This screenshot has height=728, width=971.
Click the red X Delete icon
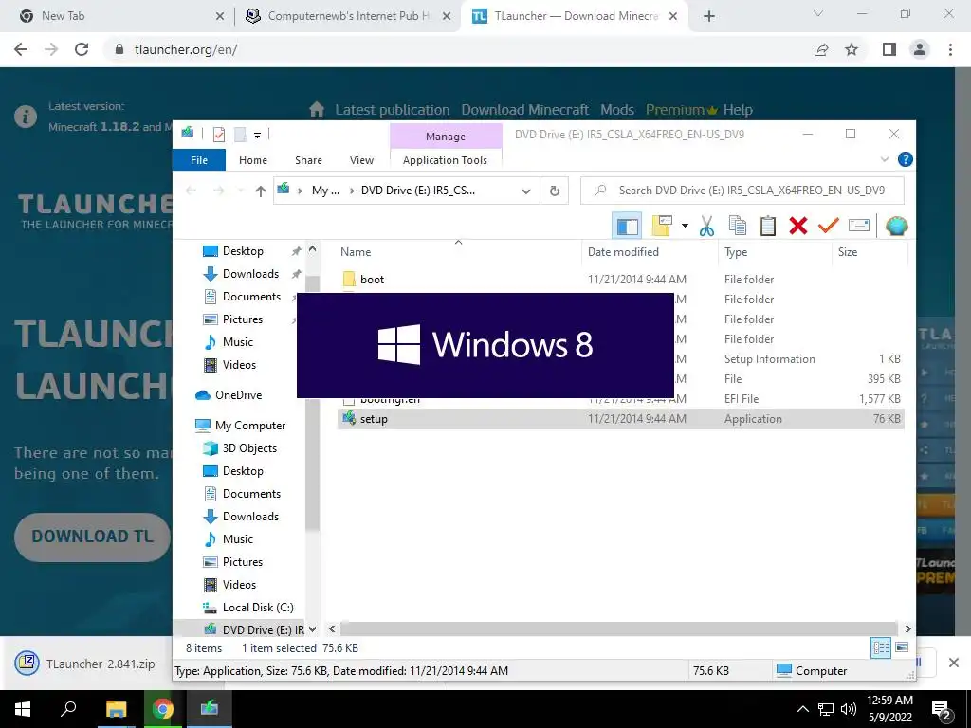pos(798,226)
